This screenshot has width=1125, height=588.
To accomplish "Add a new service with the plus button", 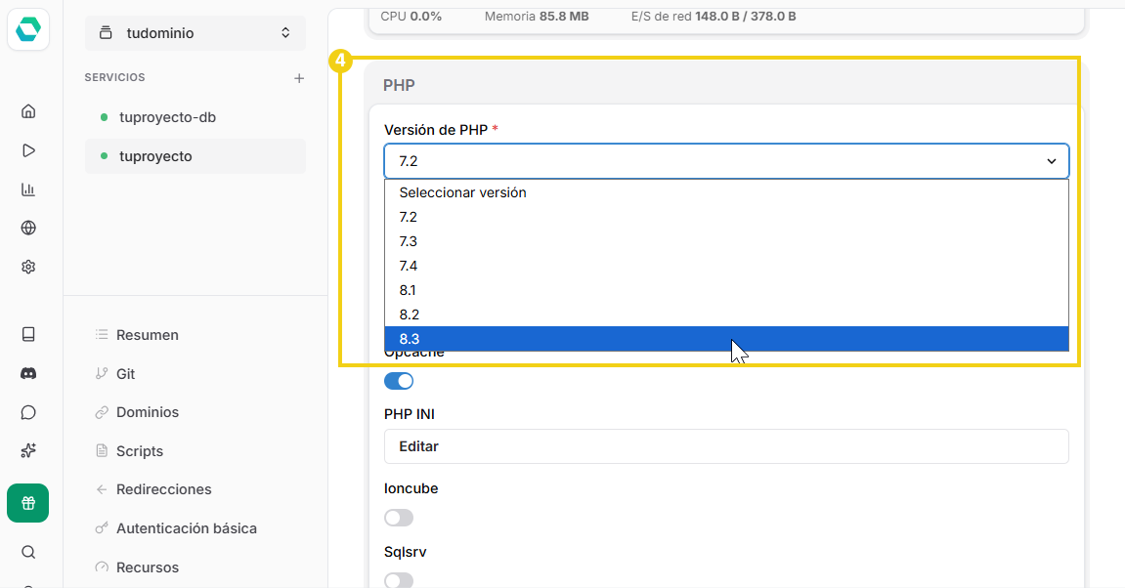I will coord(299,78).
